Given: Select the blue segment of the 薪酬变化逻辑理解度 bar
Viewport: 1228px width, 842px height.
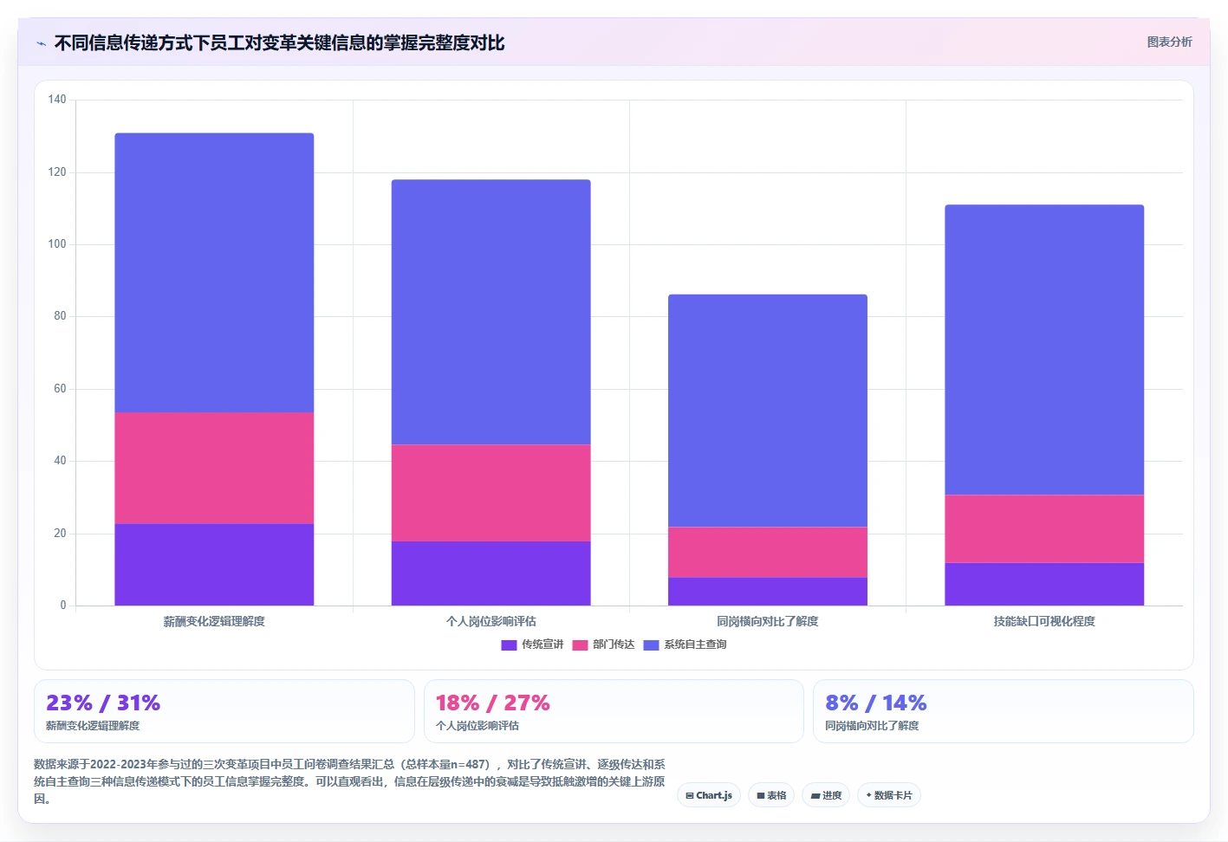Looking at the screenshot, I should coord(214,273).
